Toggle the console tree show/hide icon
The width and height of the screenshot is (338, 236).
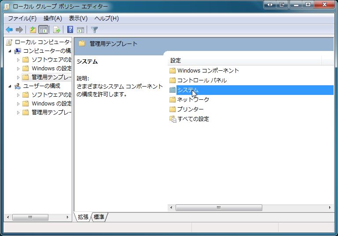click(44, 30)
